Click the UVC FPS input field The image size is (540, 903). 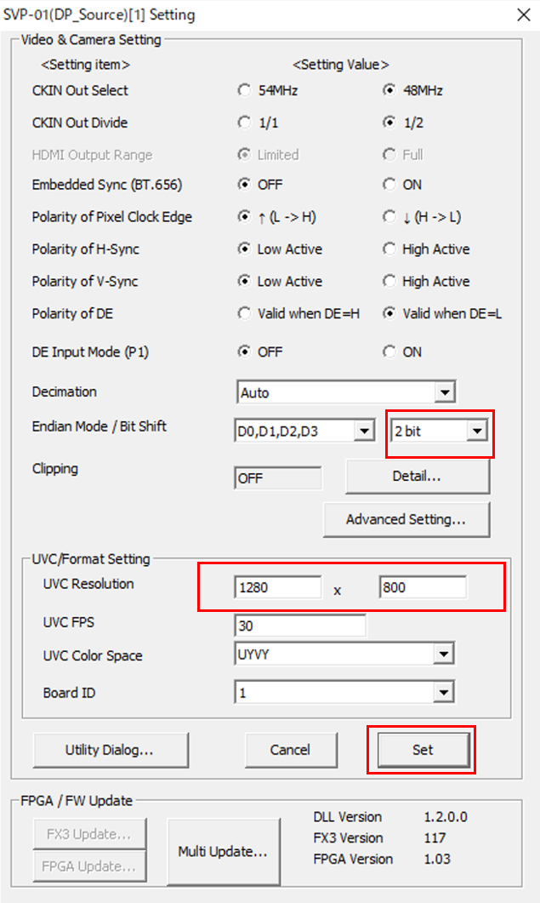[299, 626]
